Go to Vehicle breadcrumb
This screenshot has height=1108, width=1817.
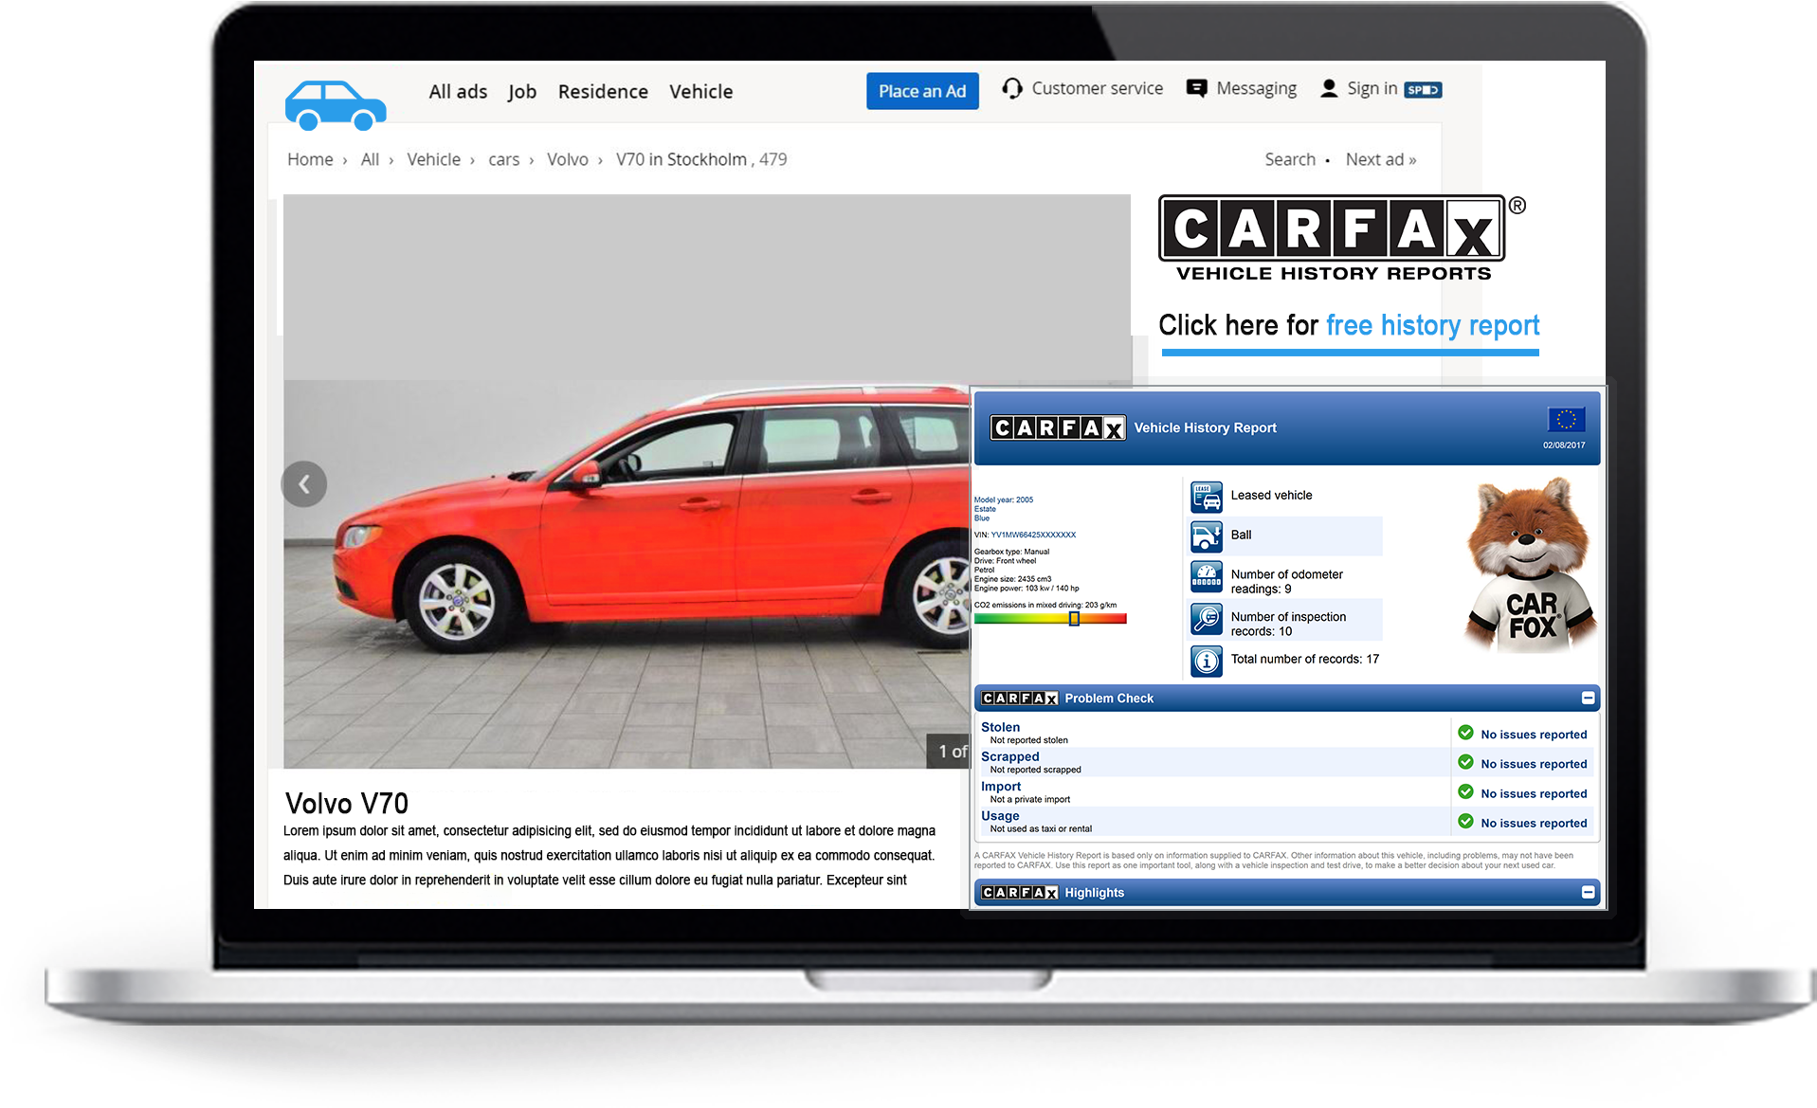433,159
